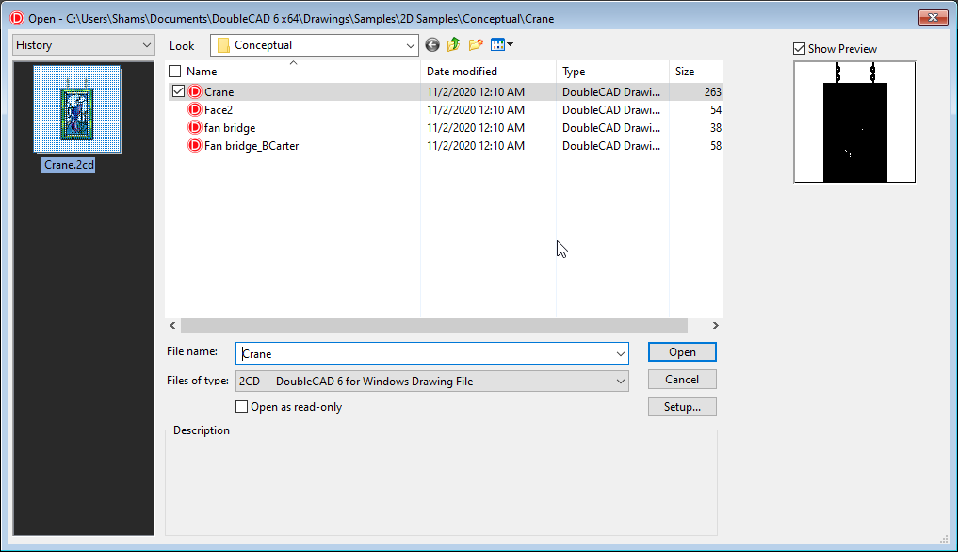Click size value 38 of fan bridge

pos(716,128)
